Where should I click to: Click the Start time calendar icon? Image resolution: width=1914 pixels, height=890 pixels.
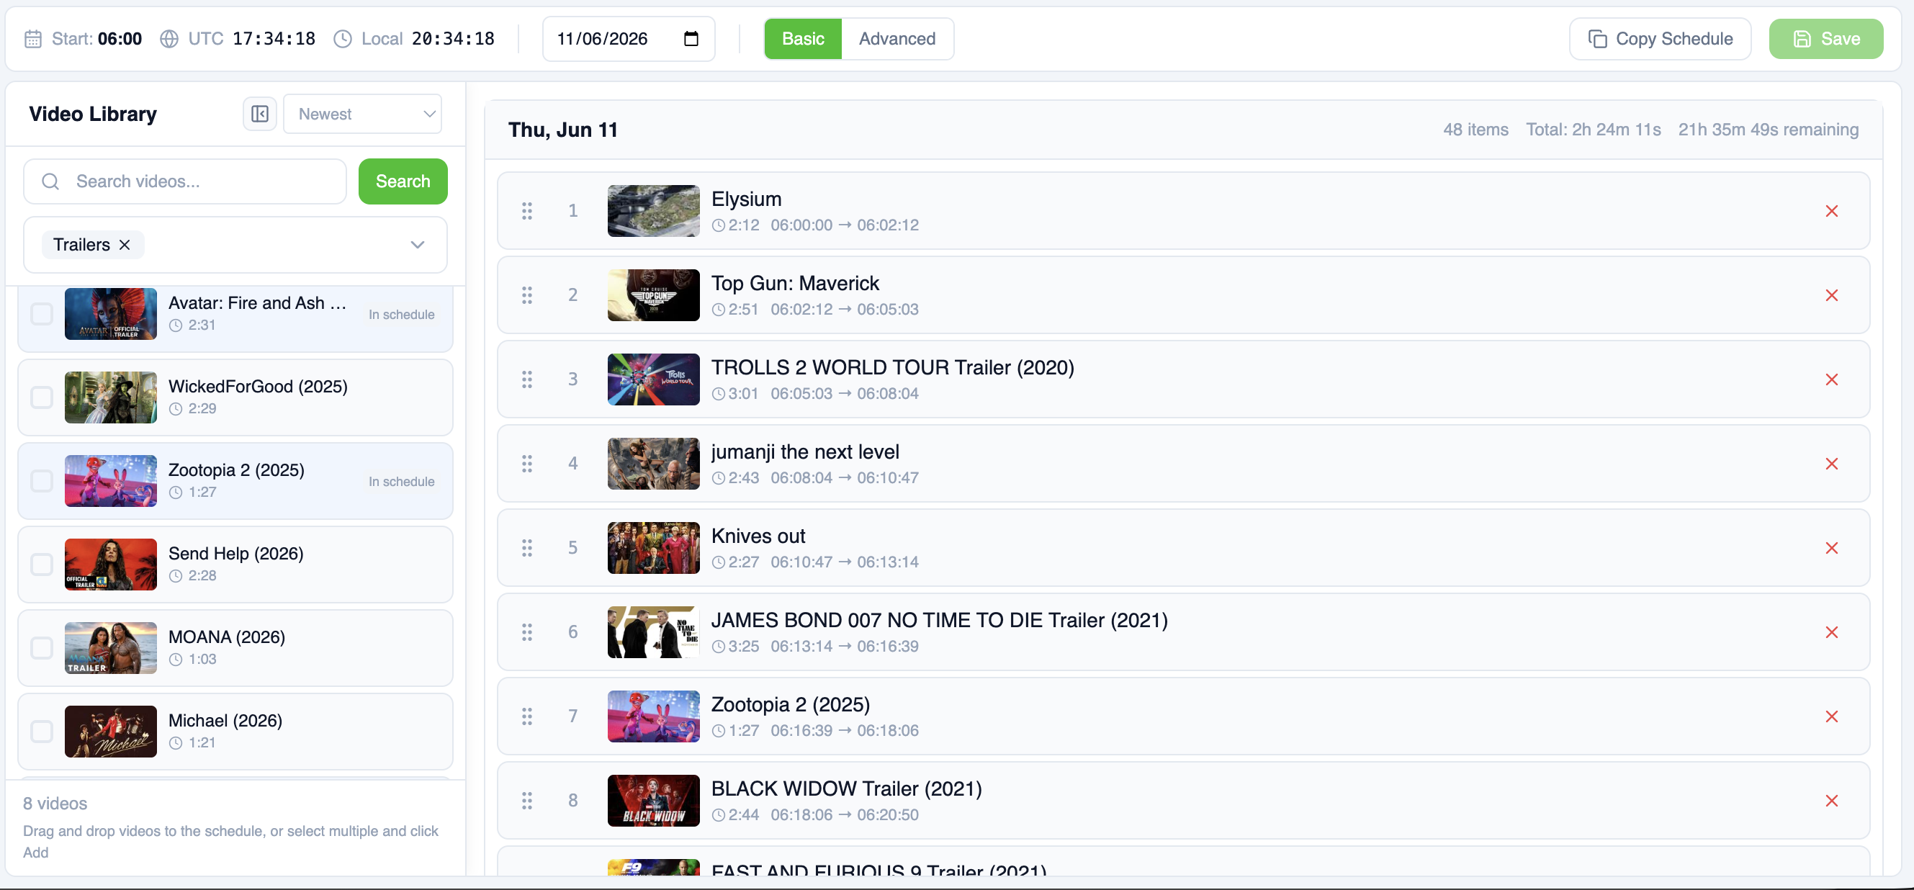click(32, 39)
